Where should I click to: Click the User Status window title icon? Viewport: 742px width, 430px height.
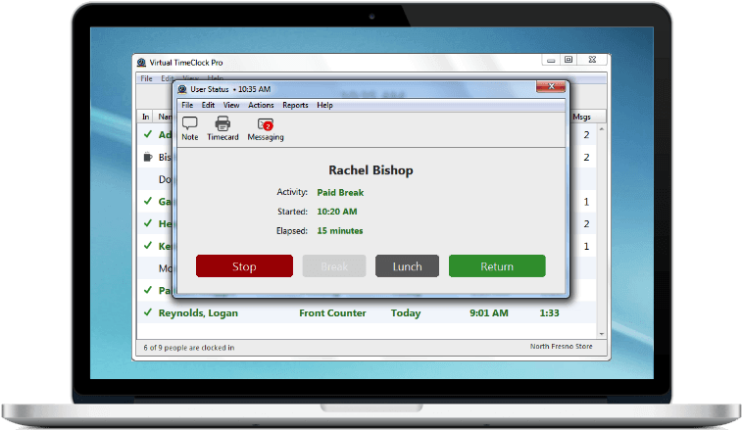pyautogui.click(x=181, y=89)
